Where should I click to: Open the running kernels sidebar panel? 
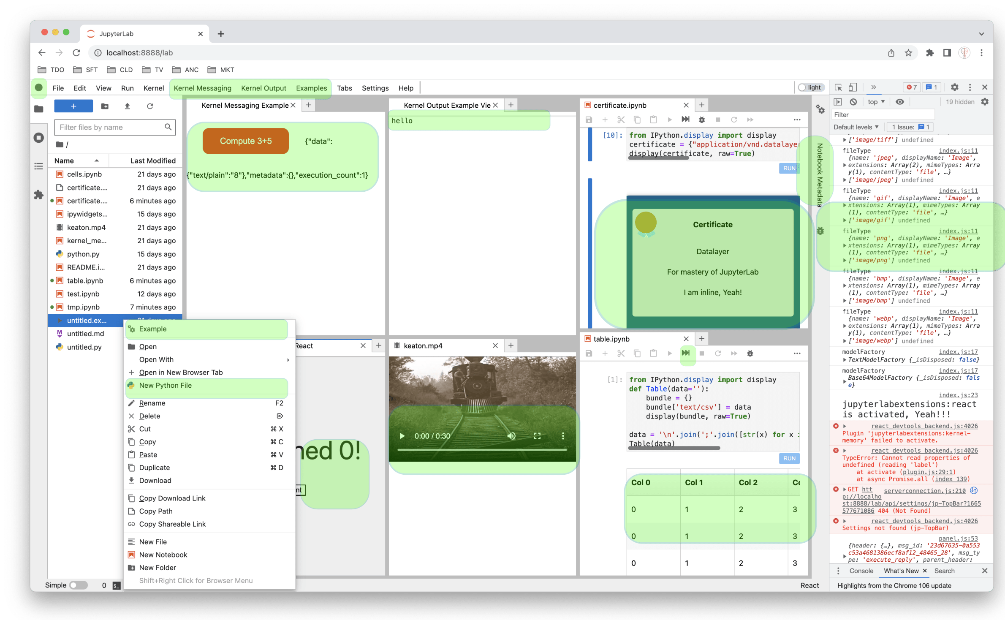pyautogui.click(x=38, y=137)
